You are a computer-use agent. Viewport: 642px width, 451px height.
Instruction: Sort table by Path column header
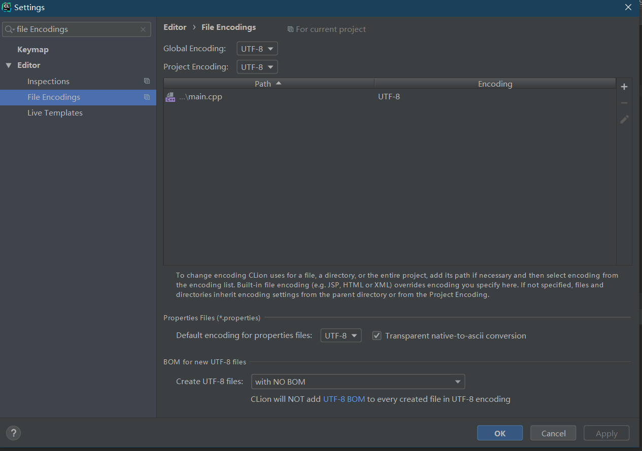tap(269, 84)
